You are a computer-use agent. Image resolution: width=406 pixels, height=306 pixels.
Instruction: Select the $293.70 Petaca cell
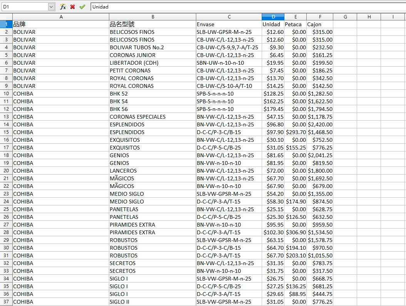coord(296,132)
